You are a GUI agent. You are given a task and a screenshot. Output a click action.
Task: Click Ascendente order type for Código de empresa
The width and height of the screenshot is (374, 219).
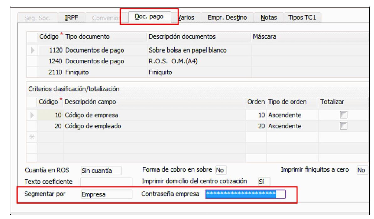tap(293, 115)
